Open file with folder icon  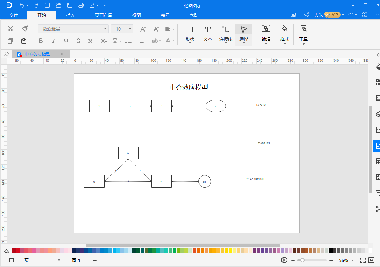(58, 5)
